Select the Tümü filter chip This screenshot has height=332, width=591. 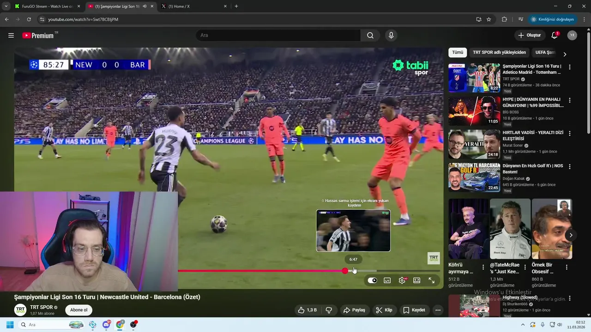click(458, 53)
